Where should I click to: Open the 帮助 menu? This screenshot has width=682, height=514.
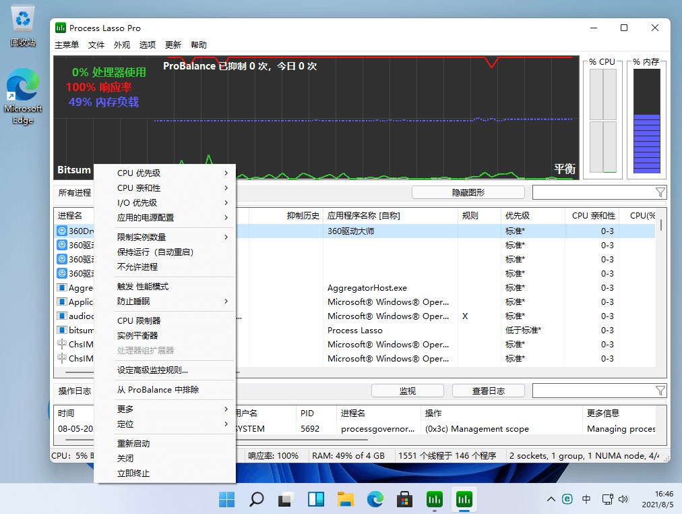point(199,45)
